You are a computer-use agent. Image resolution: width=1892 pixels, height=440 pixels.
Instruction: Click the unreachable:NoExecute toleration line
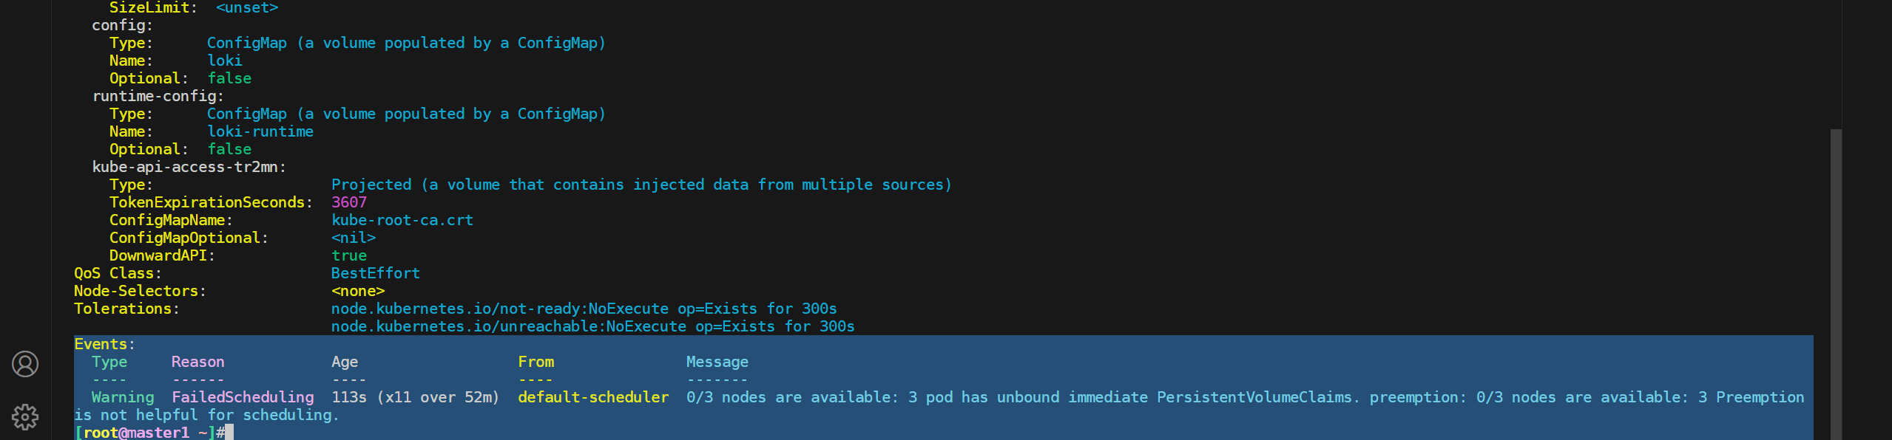coord(592,326)
